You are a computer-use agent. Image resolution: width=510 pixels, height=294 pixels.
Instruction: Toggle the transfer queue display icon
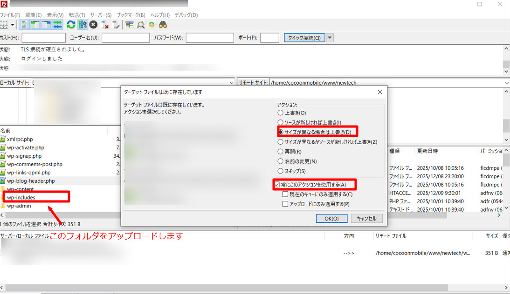[x=58, y=25]
